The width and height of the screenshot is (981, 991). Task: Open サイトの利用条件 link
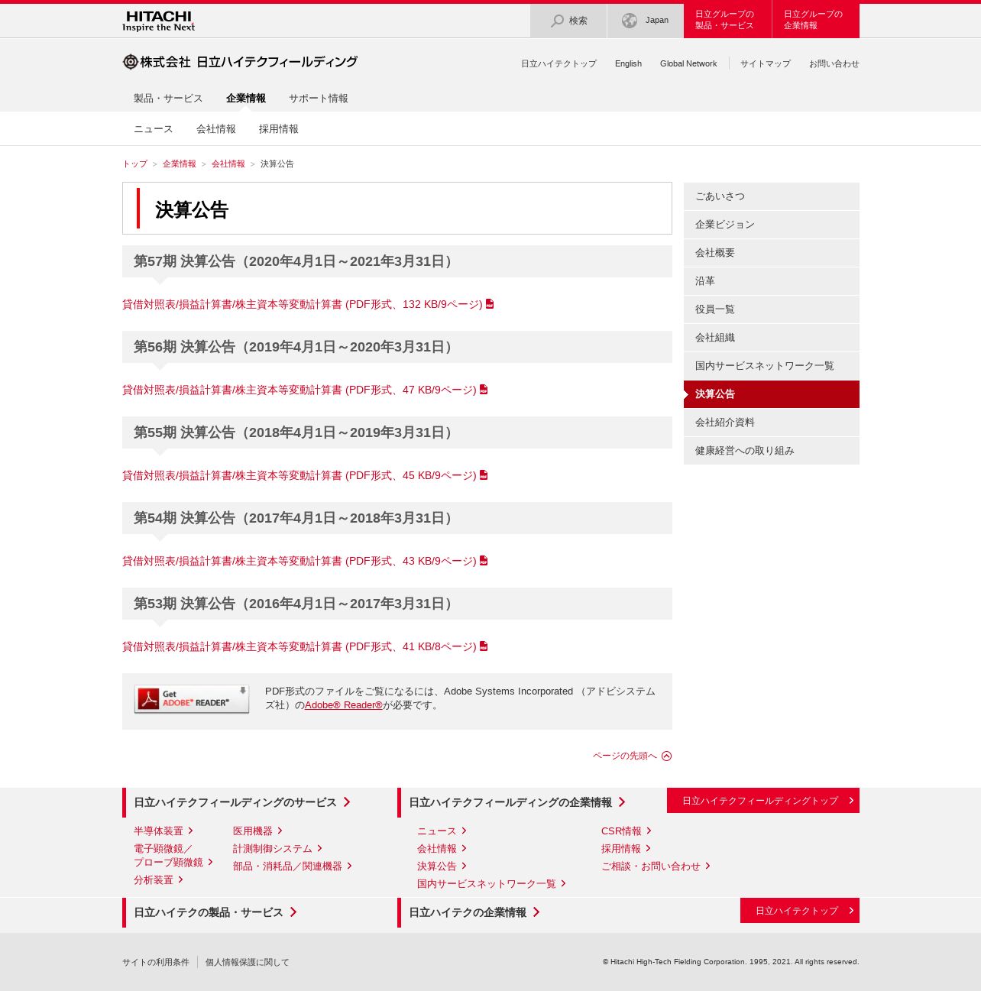[x=156, y=962]
